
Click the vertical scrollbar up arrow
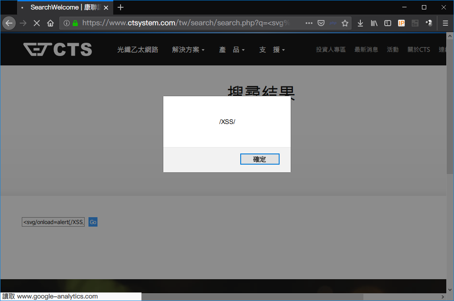(450, 36)
